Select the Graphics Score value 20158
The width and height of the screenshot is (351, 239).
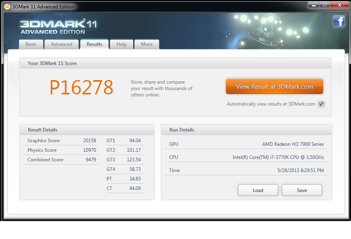(x=90, y=140)
